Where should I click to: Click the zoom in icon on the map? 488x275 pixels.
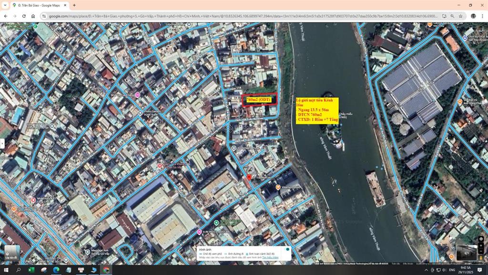pyautogui.click(x=481, y=245)
